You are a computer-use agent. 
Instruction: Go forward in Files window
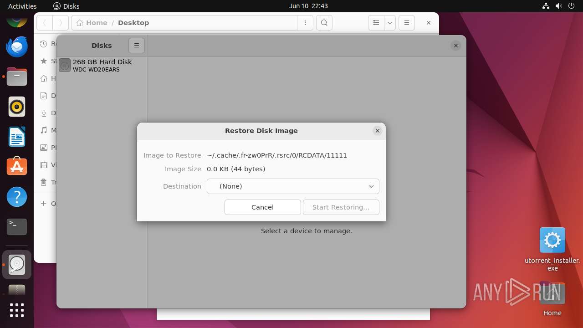[x=61, y=23]
